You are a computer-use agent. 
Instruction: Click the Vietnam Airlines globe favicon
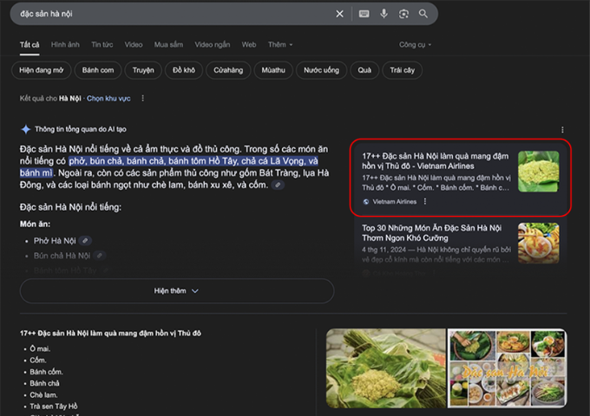coord(366,202)
